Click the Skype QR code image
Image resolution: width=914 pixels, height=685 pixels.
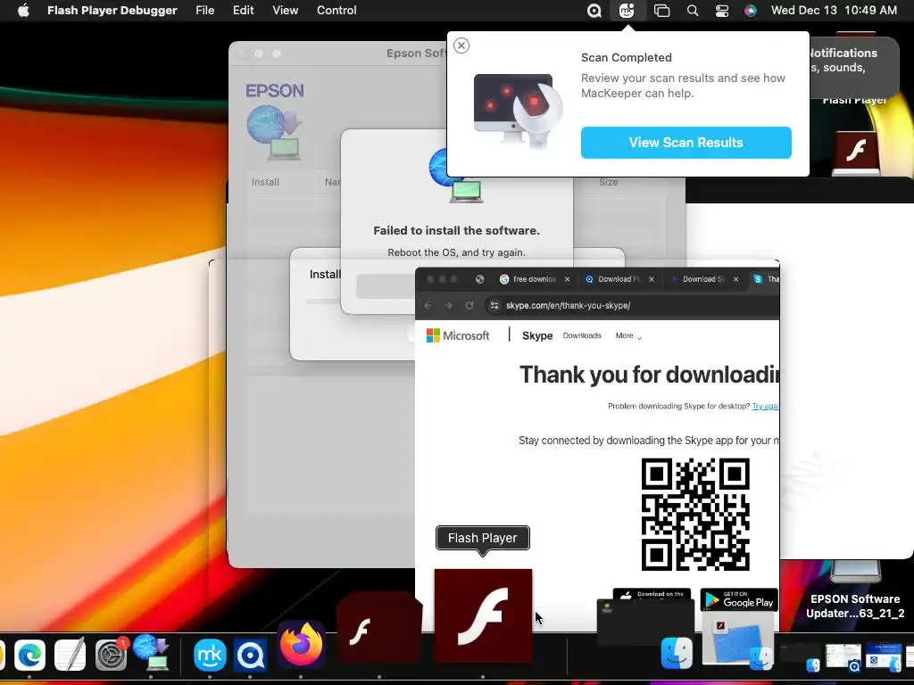[x=695, y=515]
